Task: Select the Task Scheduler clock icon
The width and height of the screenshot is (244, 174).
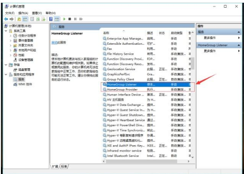Action: coord(15,36)
